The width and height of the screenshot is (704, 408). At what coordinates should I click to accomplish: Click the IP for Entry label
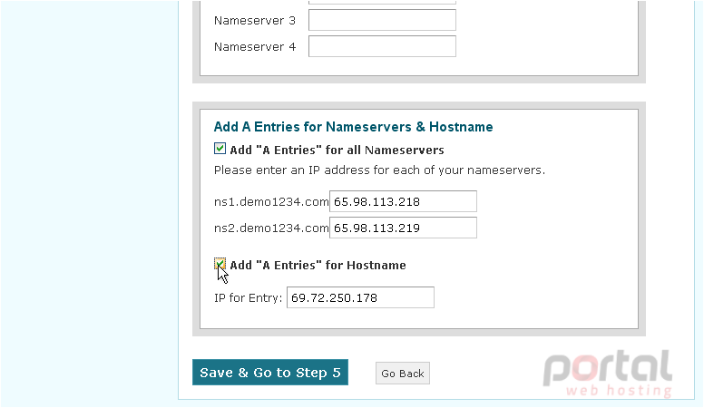[x=249, y=298]
